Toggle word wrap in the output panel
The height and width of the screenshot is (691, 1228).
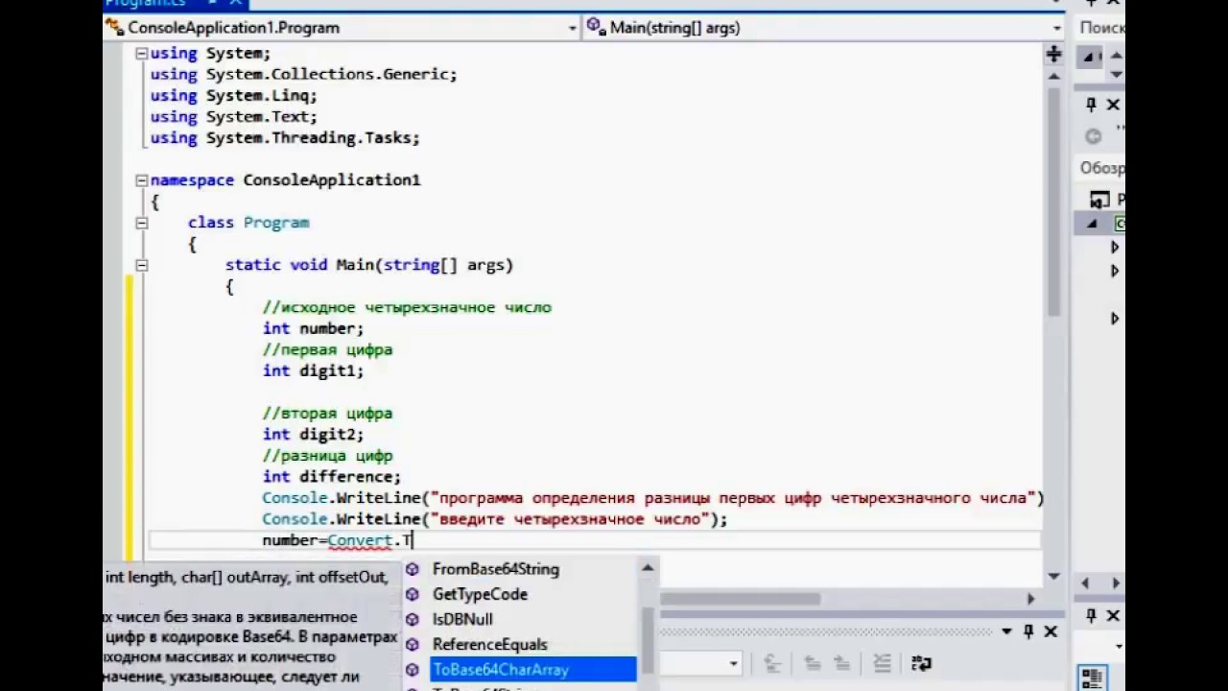921,663
